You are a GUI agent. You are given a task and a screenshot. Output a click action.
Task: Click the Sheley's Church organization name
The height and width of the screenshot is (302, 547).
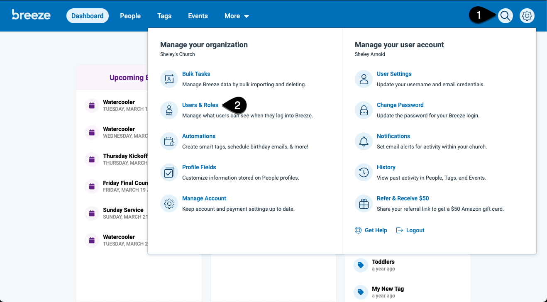[x=178, y=54]
